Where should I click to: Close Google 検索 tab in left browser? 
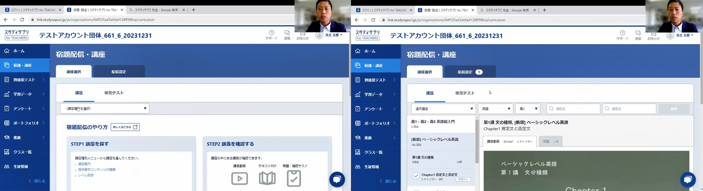point(183,10)
